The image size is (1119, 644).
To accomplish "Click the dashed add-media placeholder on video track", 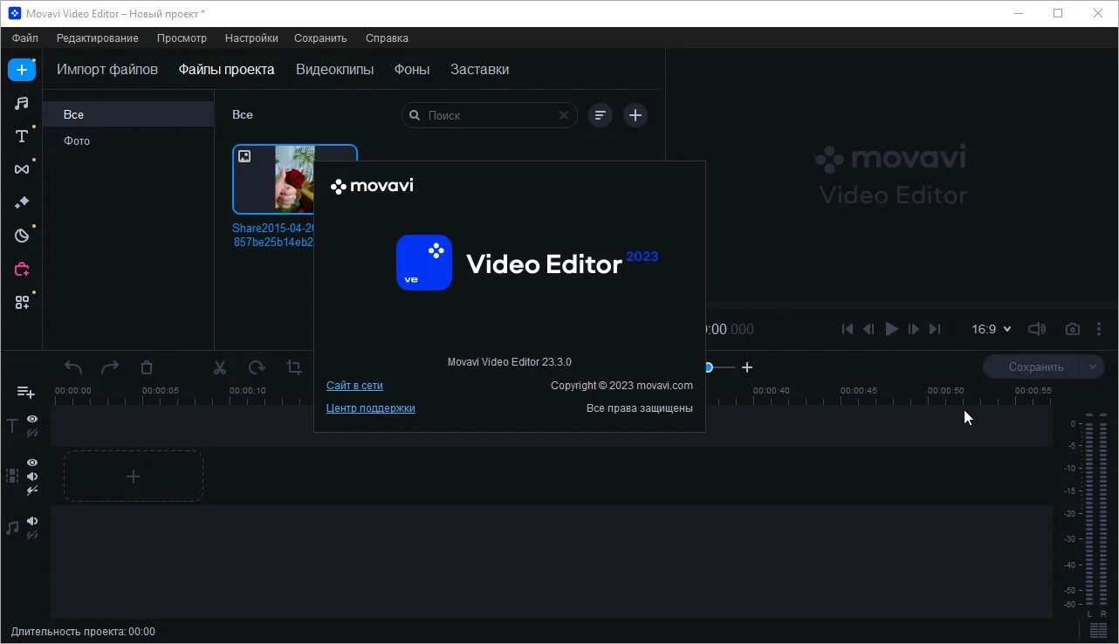I will pos(134,476).
